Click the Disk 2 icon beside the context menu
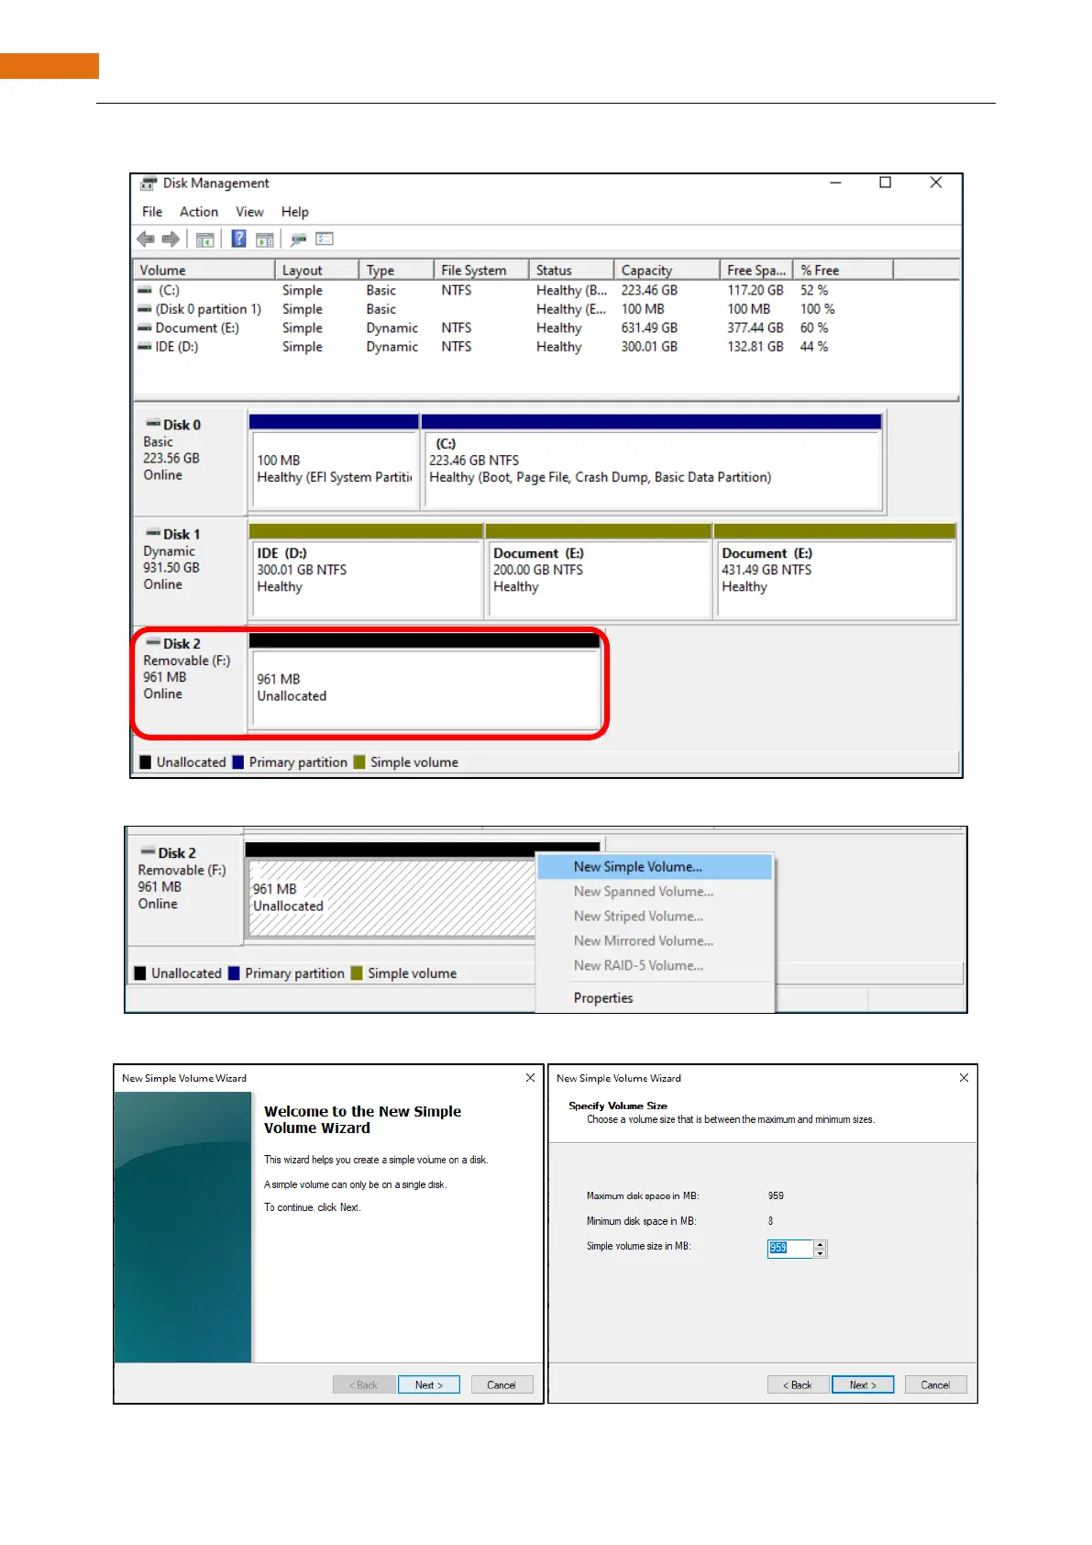The height and width of the screenshot is (1545, 1092). 148,852
